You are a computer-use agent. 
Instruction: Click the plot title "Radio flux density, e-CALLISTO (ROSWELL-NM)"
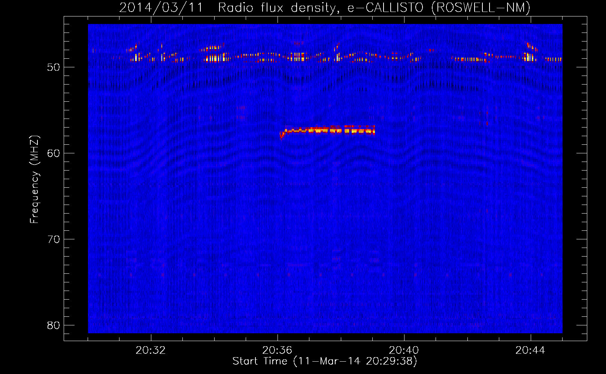[374, 8]
